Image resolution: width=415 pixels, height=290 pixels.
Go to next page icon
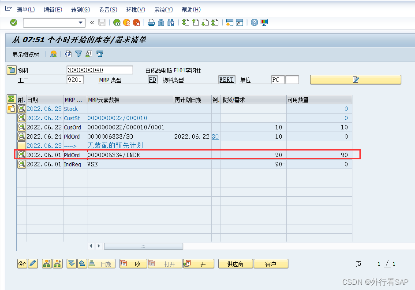205,23
